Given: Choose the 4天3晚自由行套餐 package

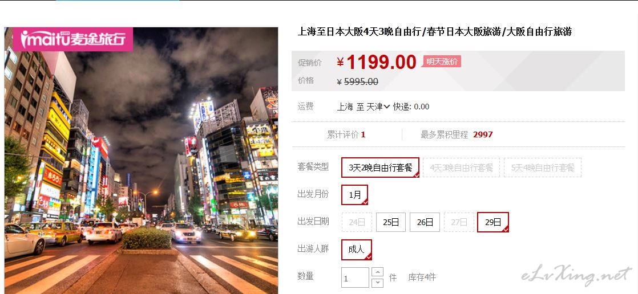Looking at the screenshot, I should tap(462, 168).
